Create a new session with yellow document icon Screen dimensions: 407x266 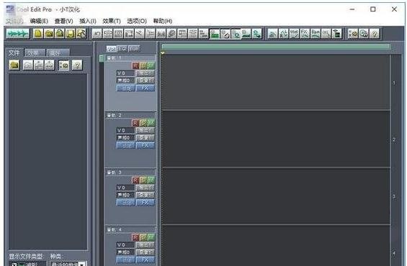click(38, 34)
